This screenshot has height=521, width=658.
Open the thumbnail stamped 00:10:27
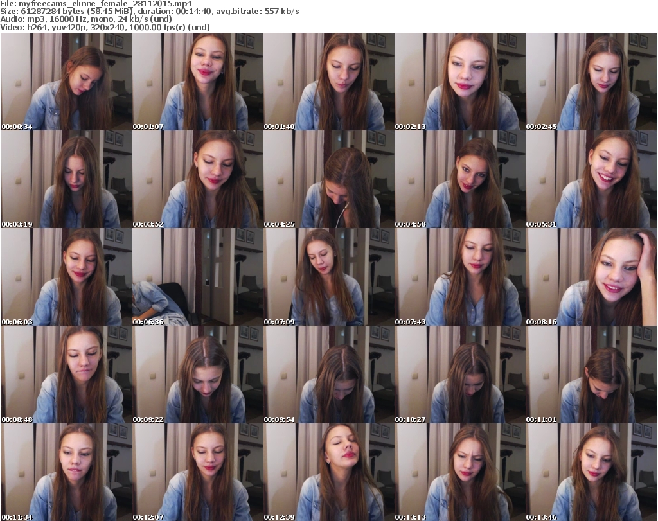460,375
